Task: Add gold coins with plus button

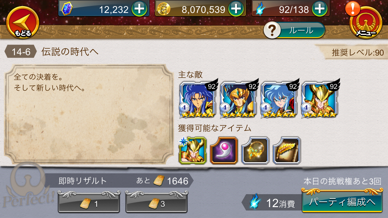Action: point(236,9)
